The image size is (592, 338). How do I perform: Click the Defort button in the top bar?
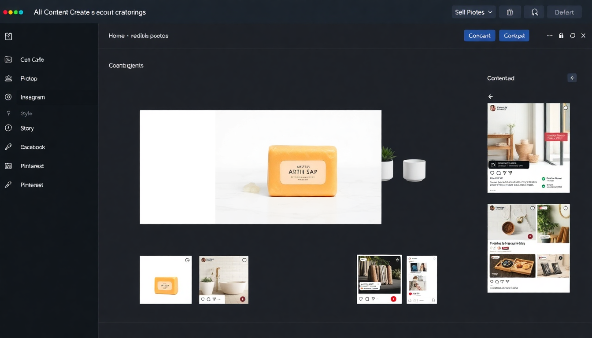564,12
